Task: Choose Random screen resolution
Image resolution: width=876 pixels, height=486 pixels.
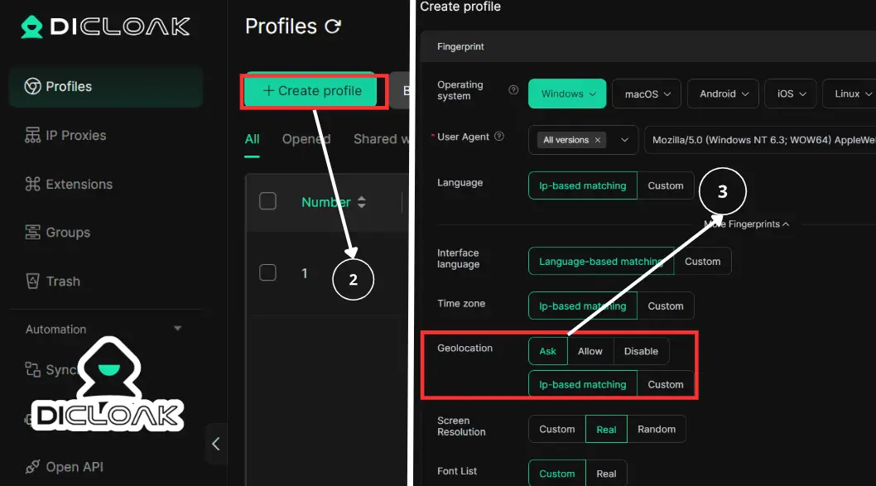Action: (x=656, y=429)
